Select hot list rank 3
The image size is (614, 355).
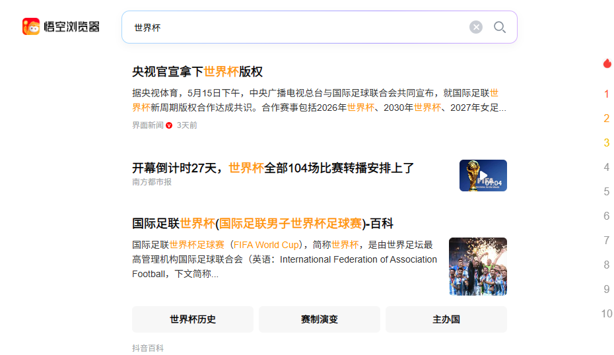(607, 143)
